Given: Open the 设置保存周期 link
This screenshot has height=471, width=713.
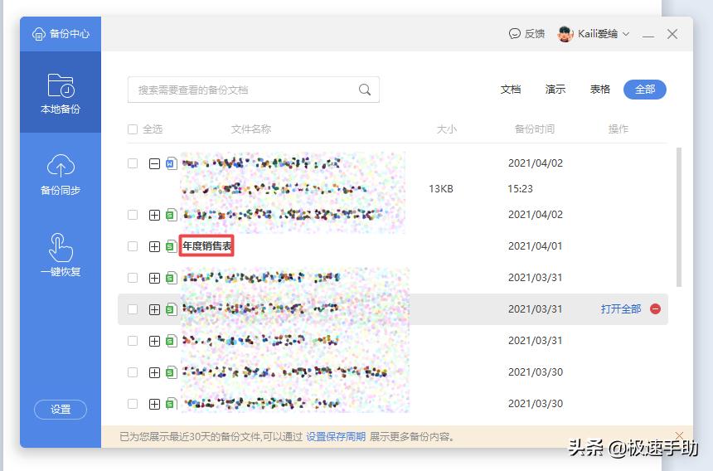Looking at the screenshot, I should 336,436.
